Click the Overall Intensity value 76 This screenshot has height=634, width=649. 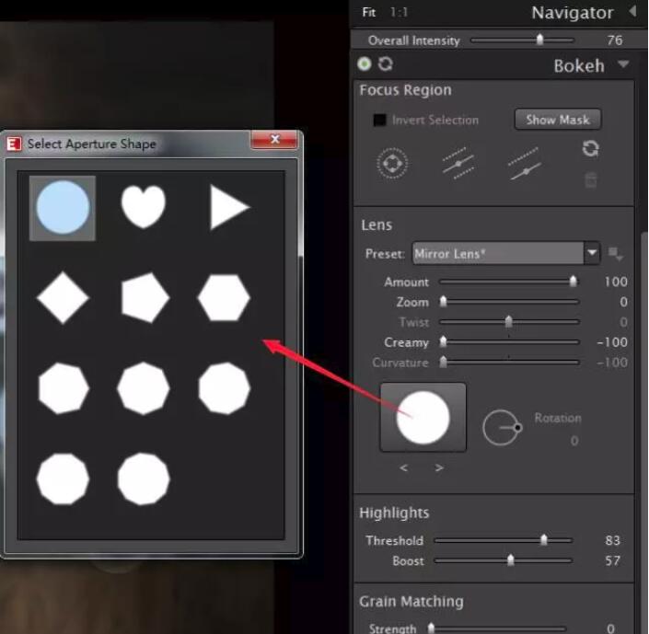(x=615, y=40)
